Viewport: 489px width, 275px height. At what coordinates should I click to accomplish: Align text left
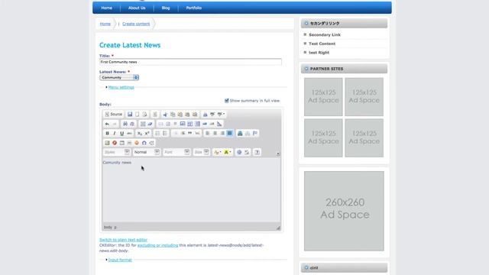(x=208, y=134)
